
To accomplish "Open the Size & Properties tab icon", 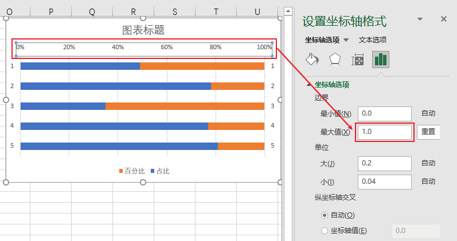I will click(x=358, y=60).
